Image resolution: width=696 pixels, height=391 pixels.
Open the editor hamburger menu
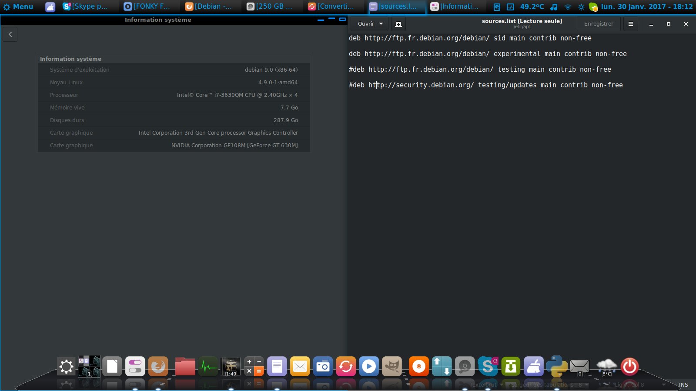click(631, 24)
